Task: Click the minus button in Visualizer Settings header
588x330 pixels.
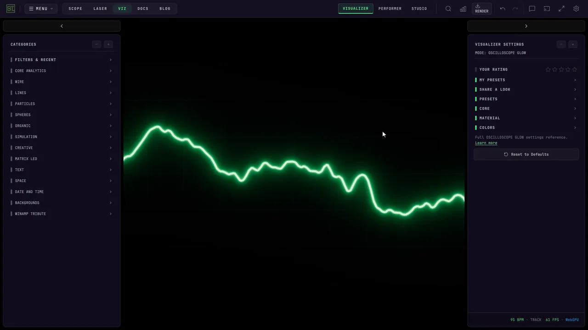Action: [x=561, y=44]
